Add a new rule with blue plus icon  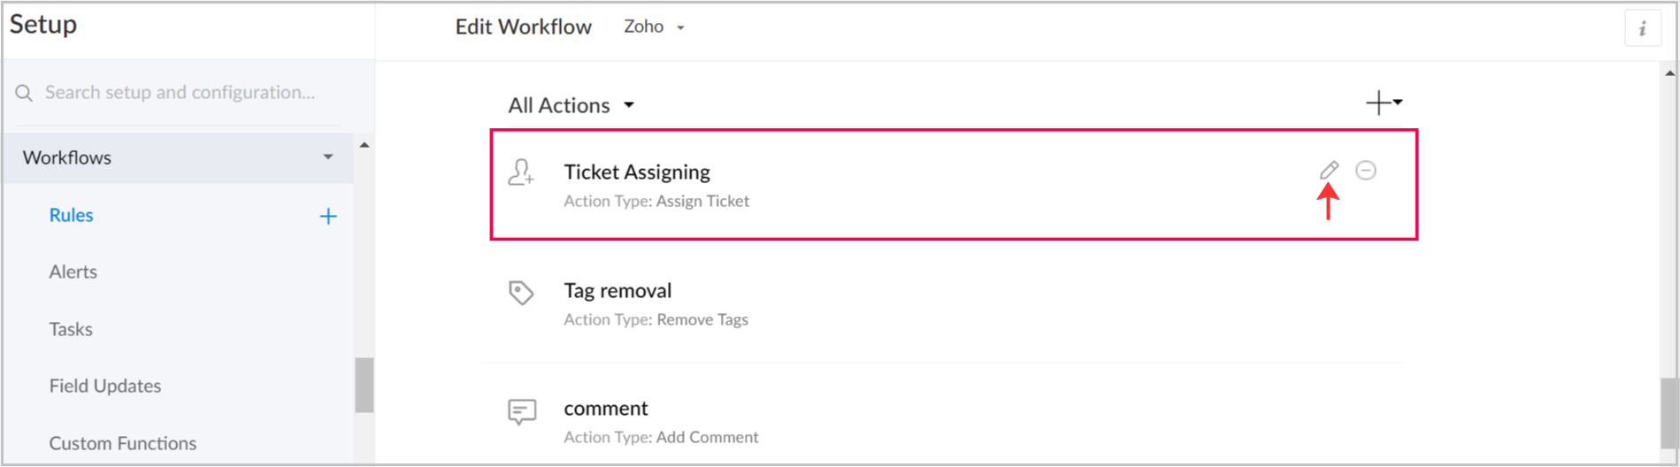pos(328,216)
